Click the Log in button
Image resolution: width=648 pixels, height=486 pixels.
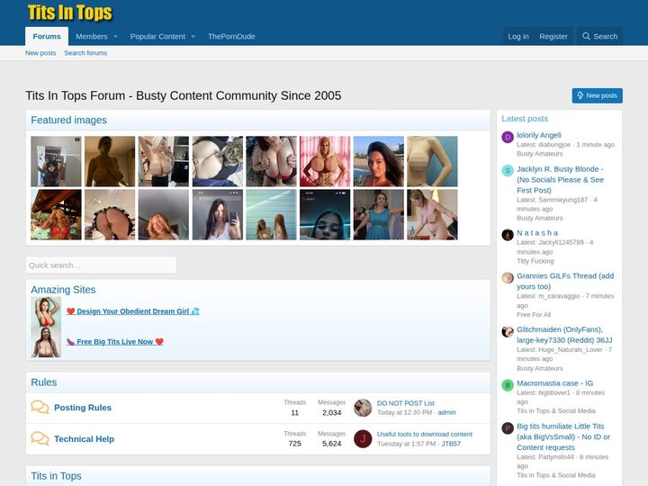(518, 36)
